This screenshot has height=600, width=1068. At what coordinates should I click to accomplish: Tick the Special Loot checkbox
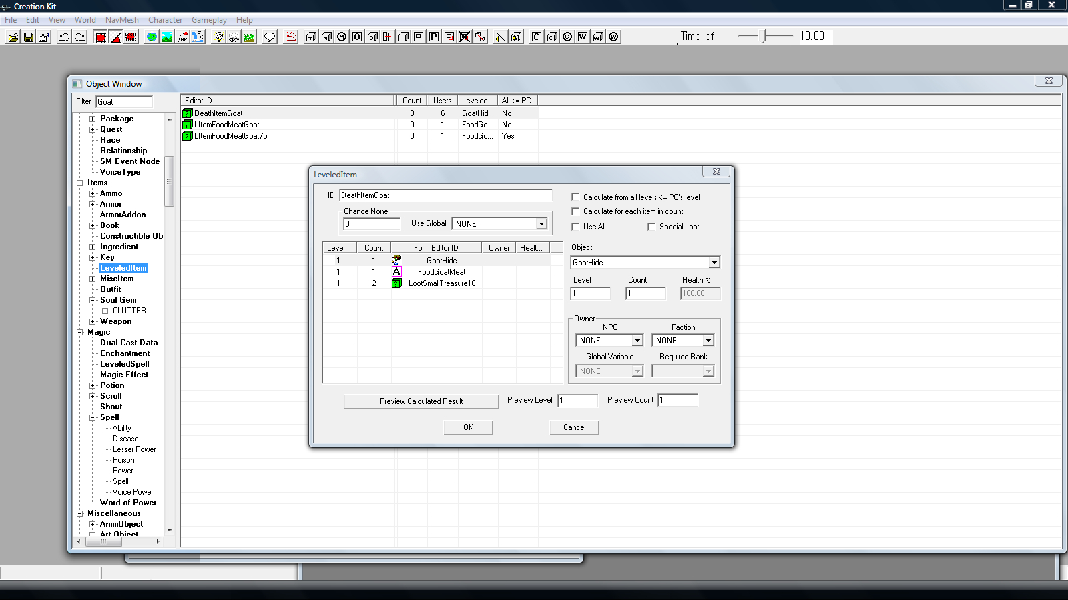[x=651, y=227]
